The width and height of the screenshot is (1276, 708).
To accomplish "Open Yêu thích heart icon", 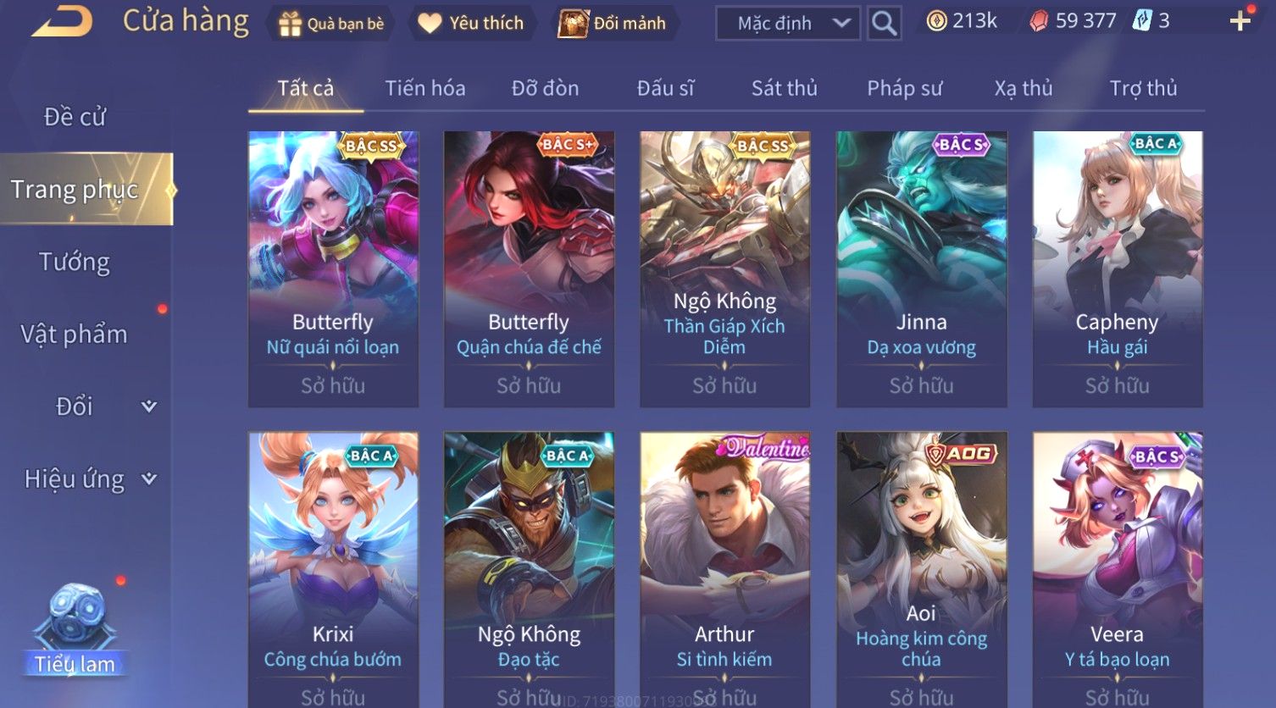I will (430, 24).
